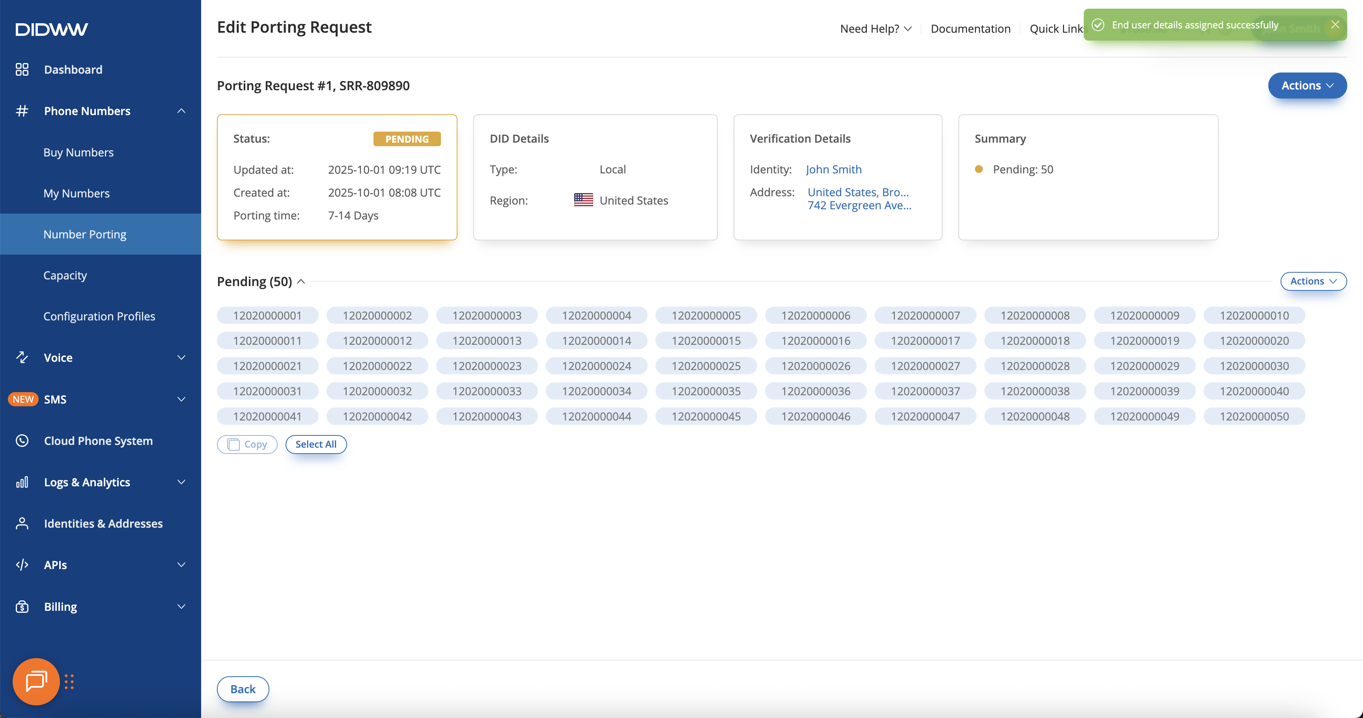Viewport: 1363px width, 718px height.
Task: Click the Cloud Phone System phone icon
Action: click(x=22, y=441)
